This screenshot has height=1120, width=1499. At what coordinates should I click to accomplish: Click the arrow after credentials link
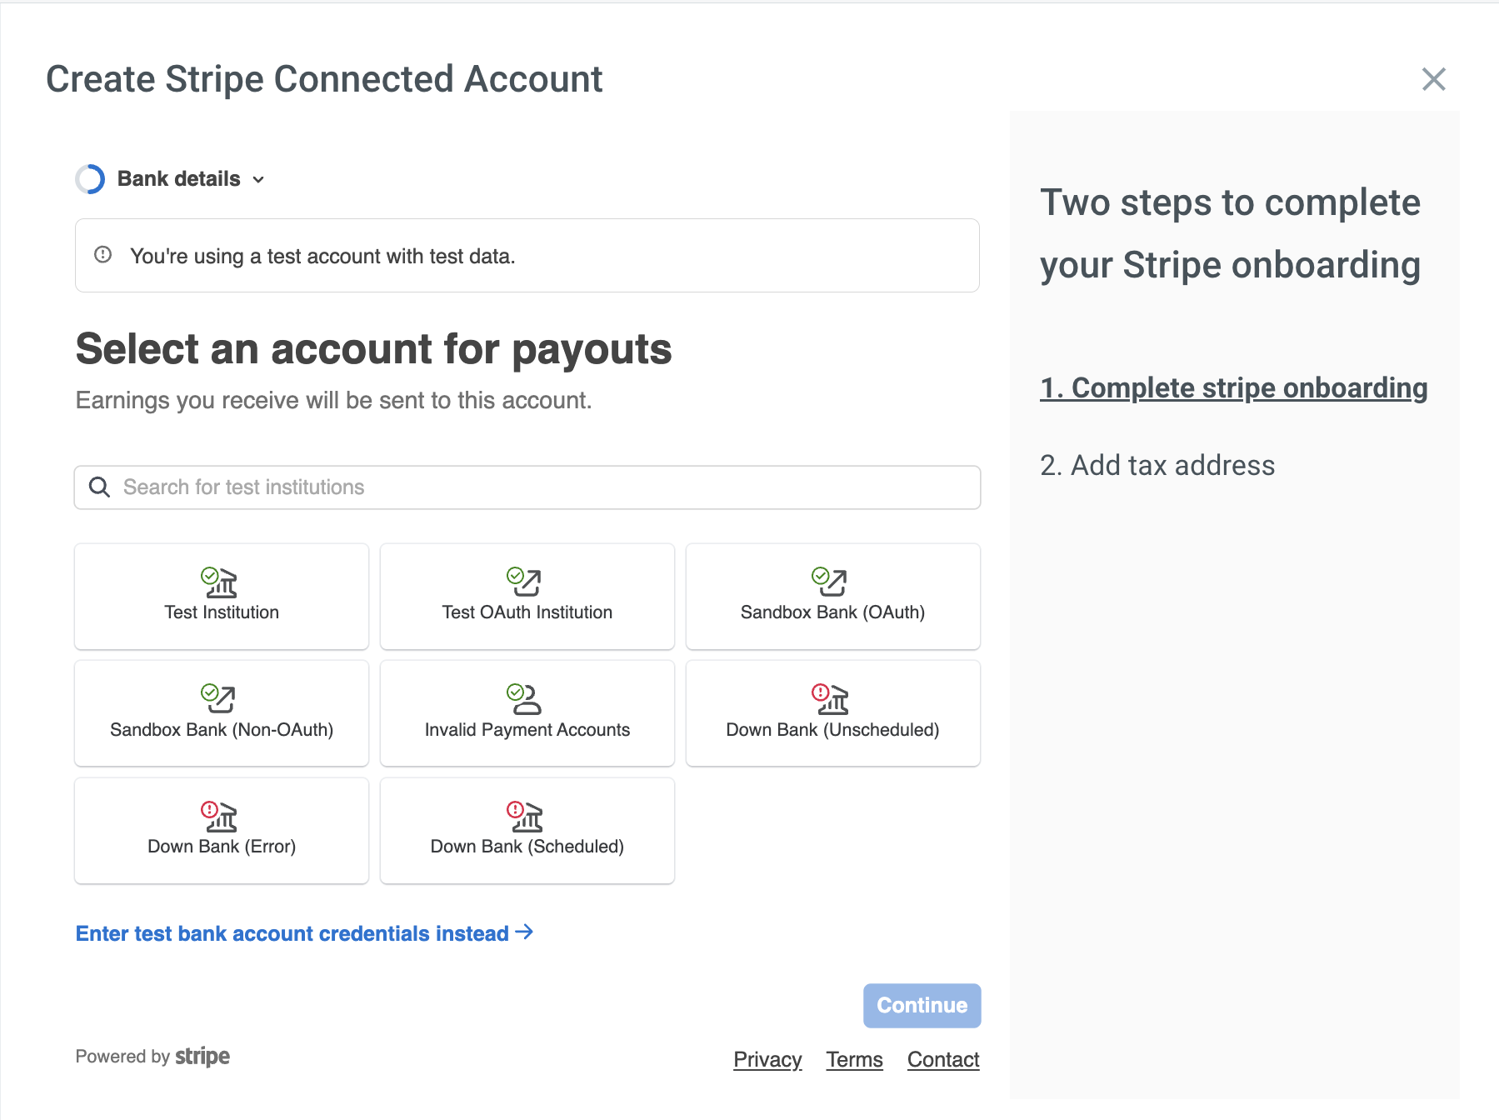tap(524, 932)
